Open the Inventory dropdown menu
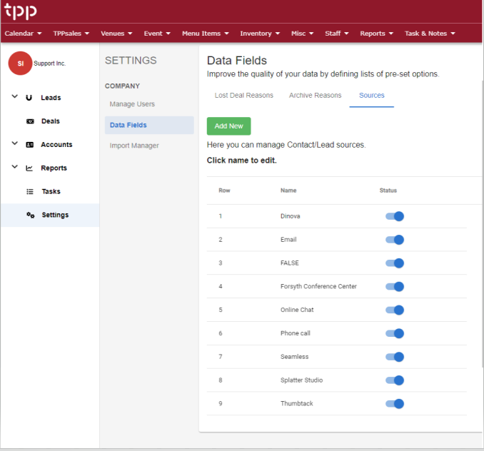The width and height of the screenshot is (484, 451). click(x=260, y=34)
